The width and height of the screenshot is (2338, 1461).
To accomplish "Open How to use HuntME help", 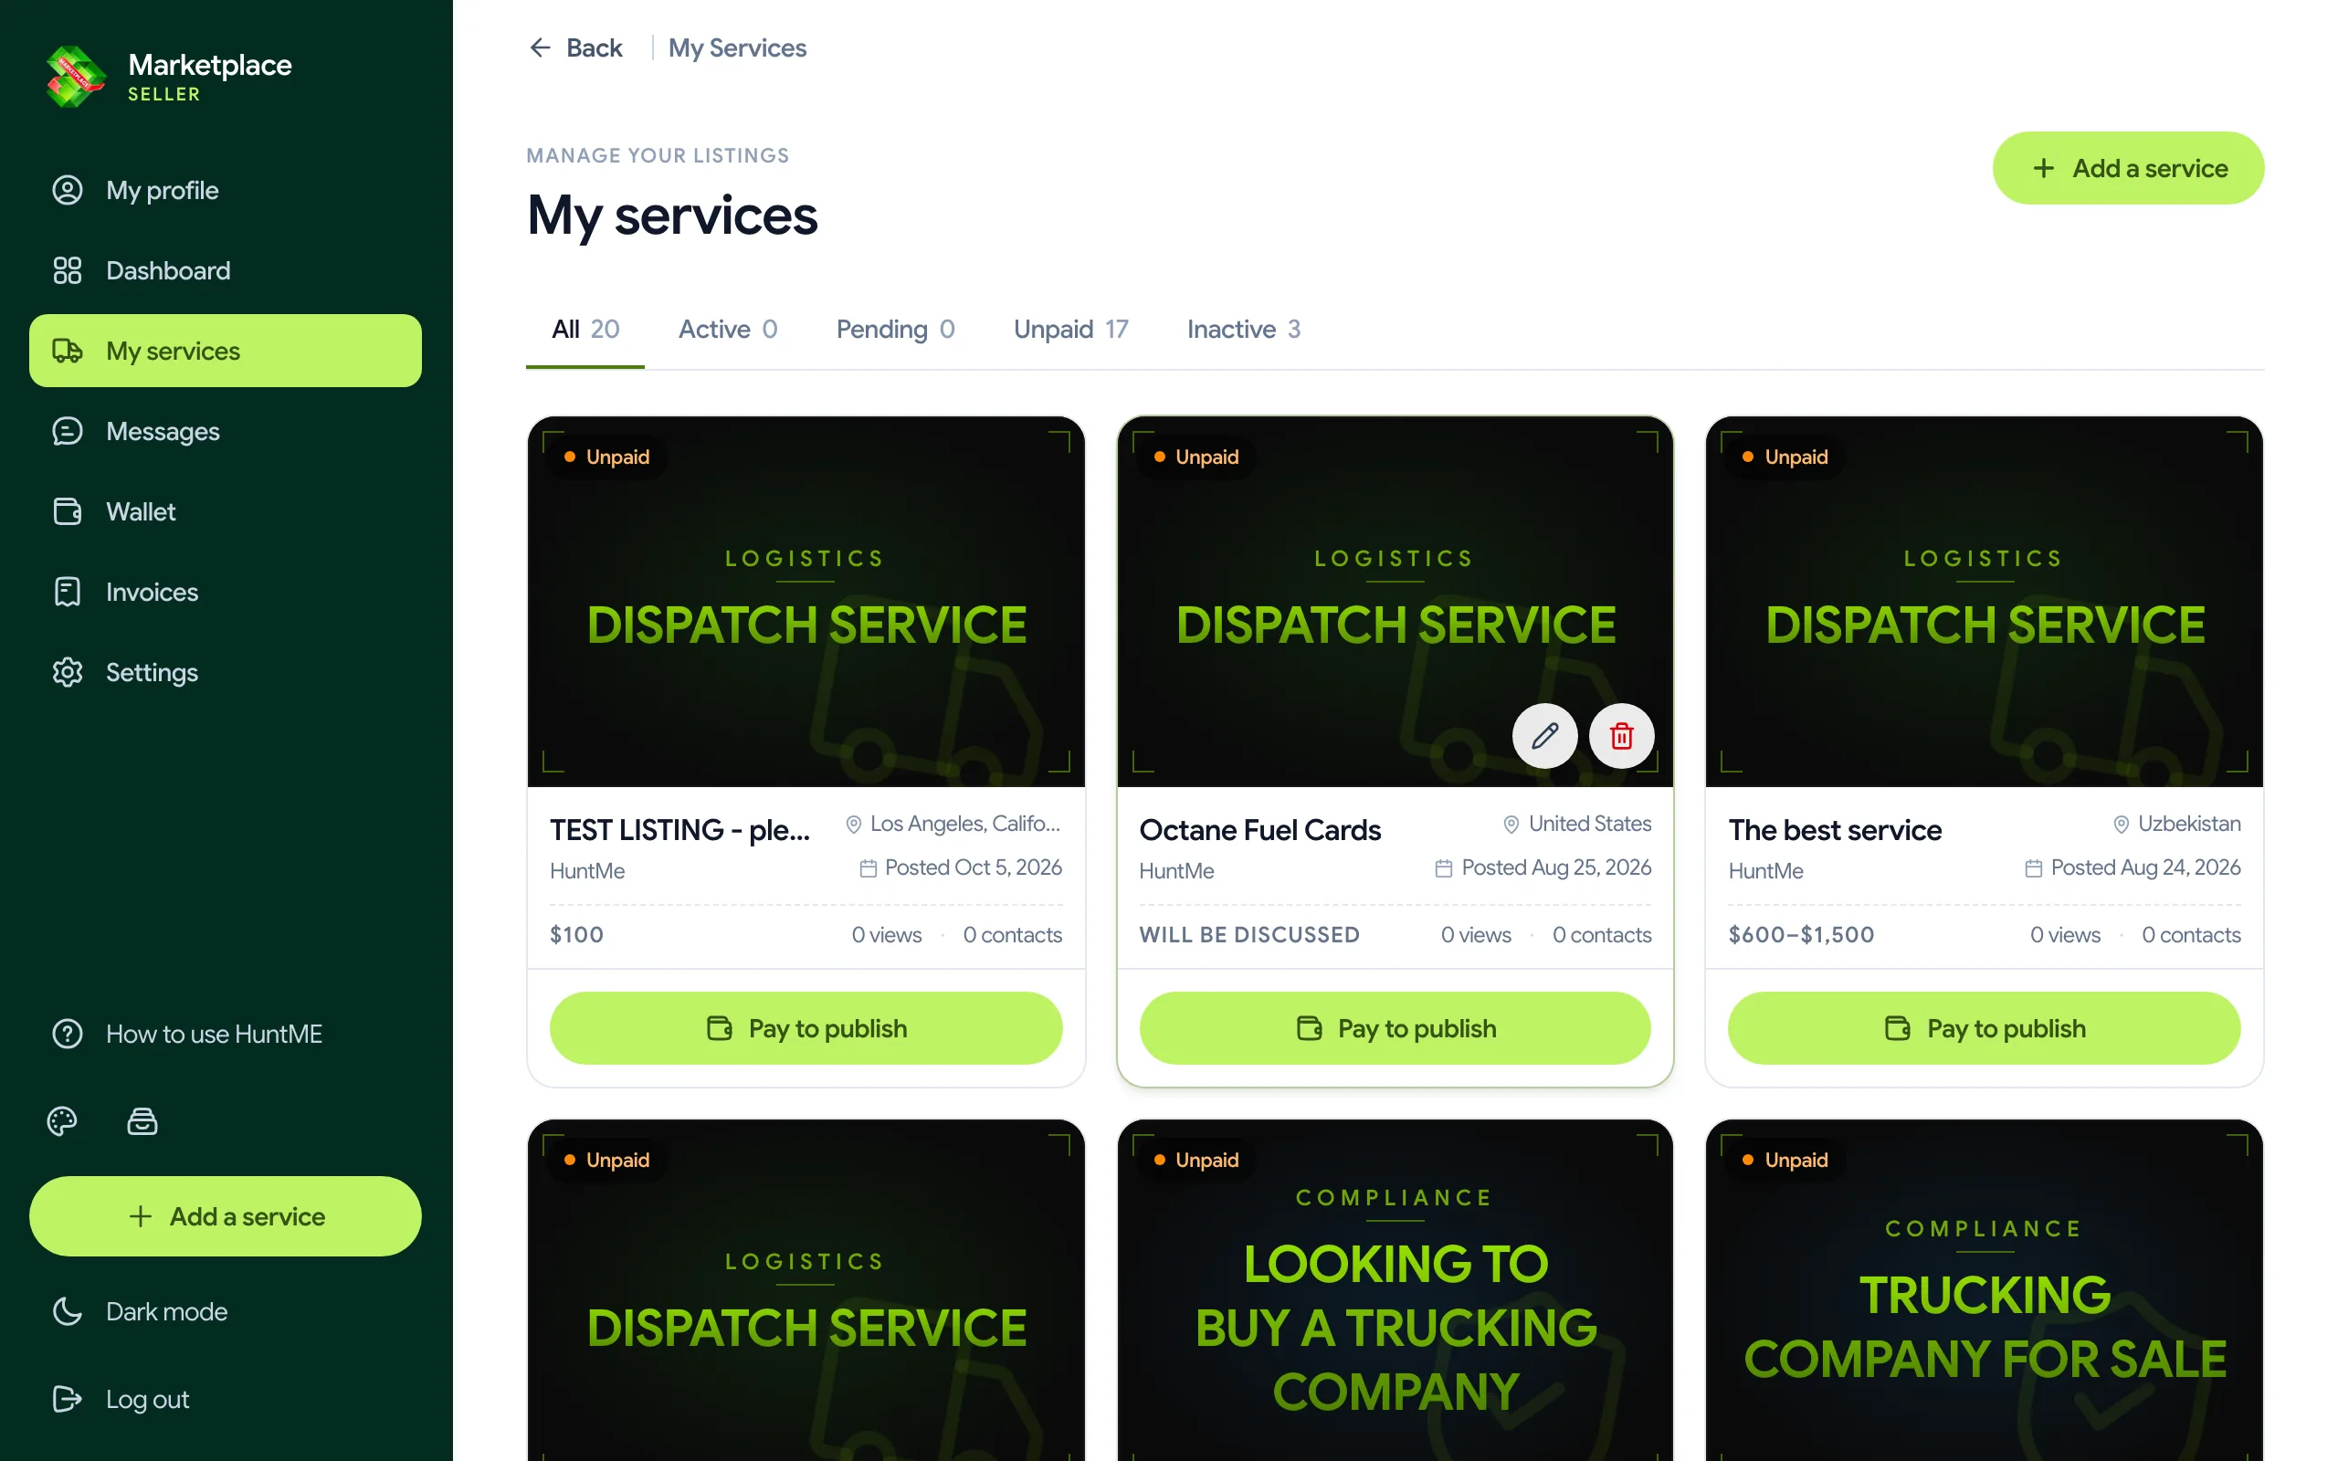I will 225,1033.
